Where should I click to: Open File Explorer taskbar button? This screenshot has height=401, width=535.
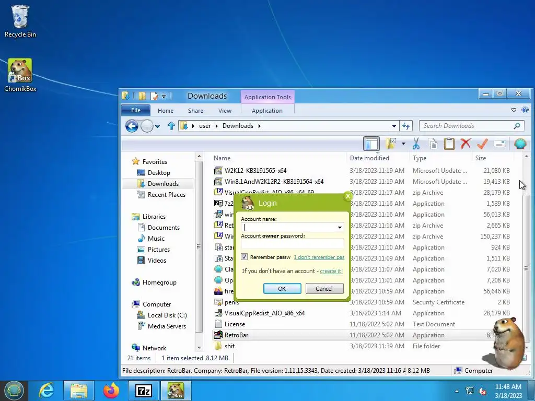(79, 391)
